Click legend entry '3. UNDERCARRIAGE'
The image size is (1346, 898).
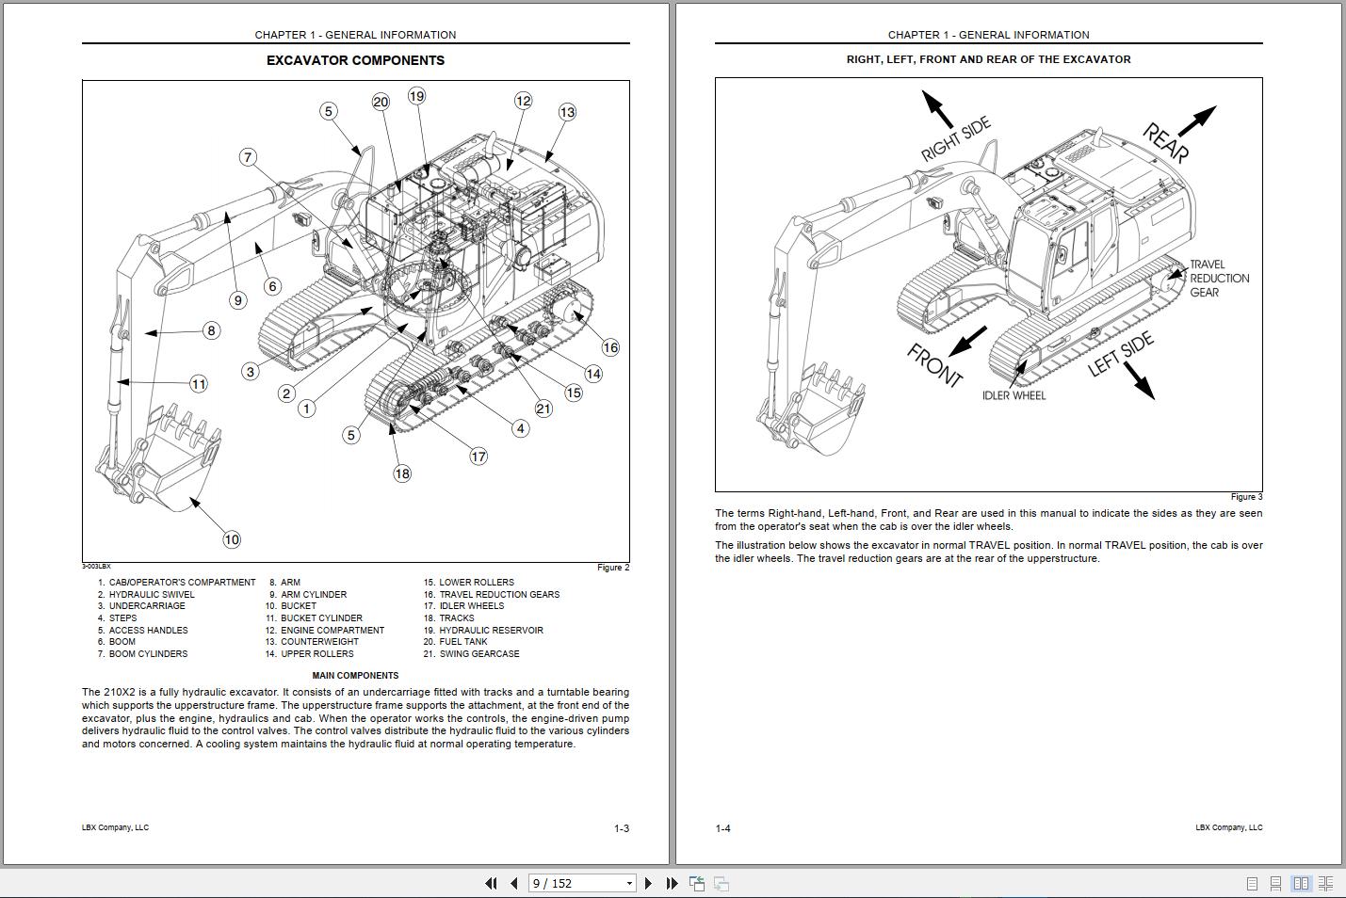pyautogui.click(x=141, y=606)
